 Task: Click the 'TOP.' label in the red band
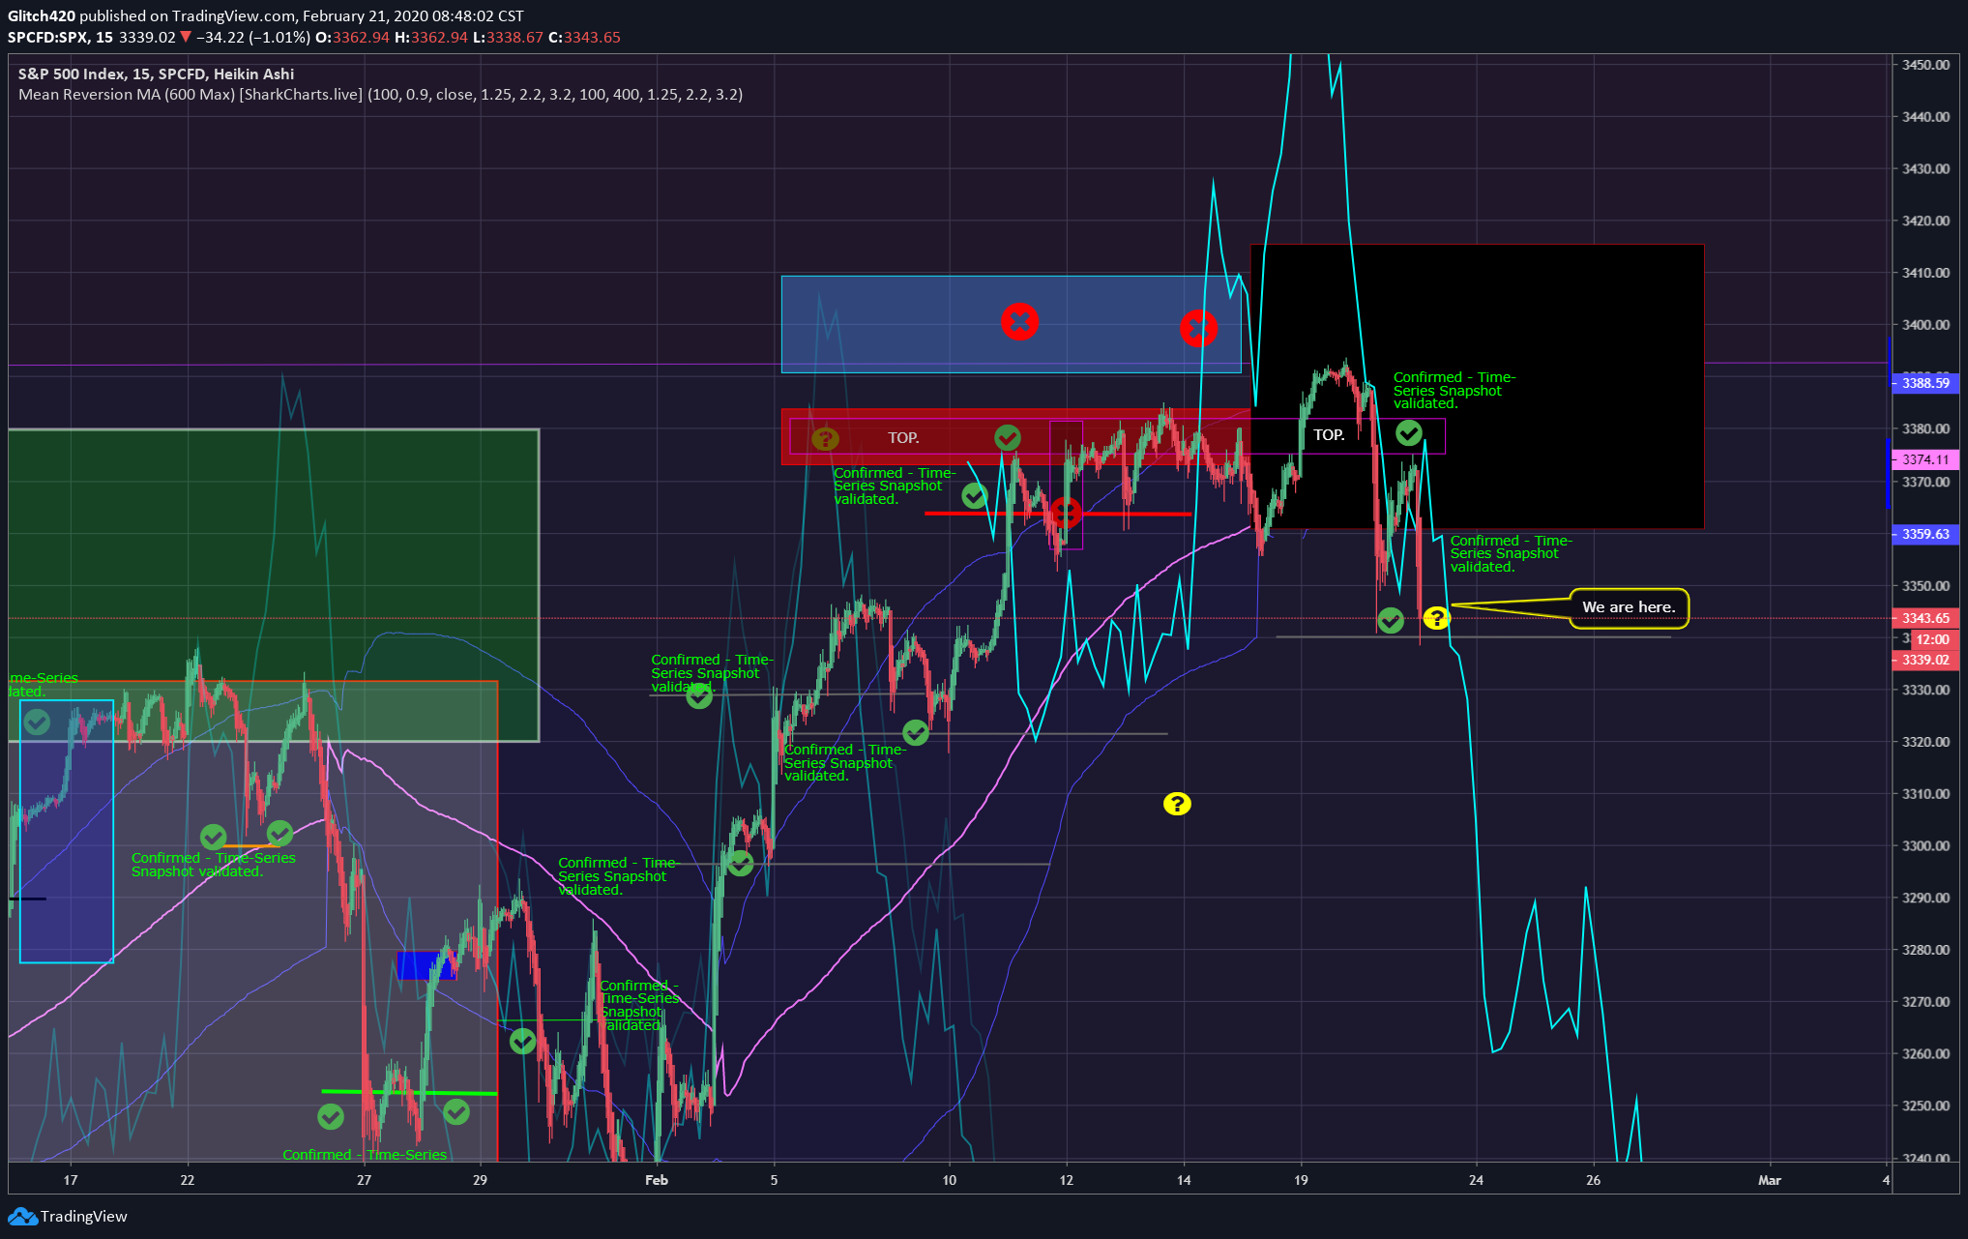903,438
